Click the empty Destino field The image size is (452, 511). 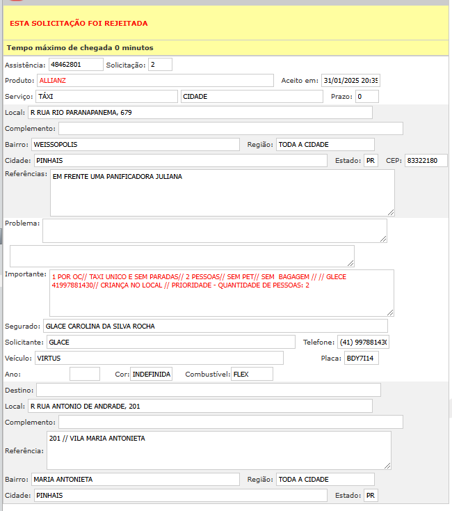pyautogui.click(x=209, y=390)
